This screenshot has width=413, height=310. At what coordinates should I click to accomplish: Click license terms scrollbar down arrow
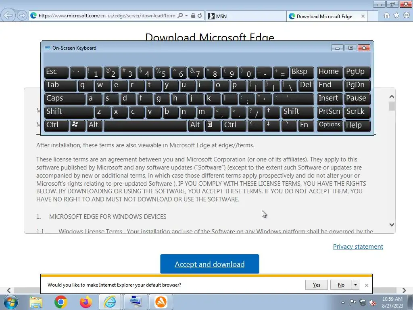pyautogui.click(x=392, y=224)
